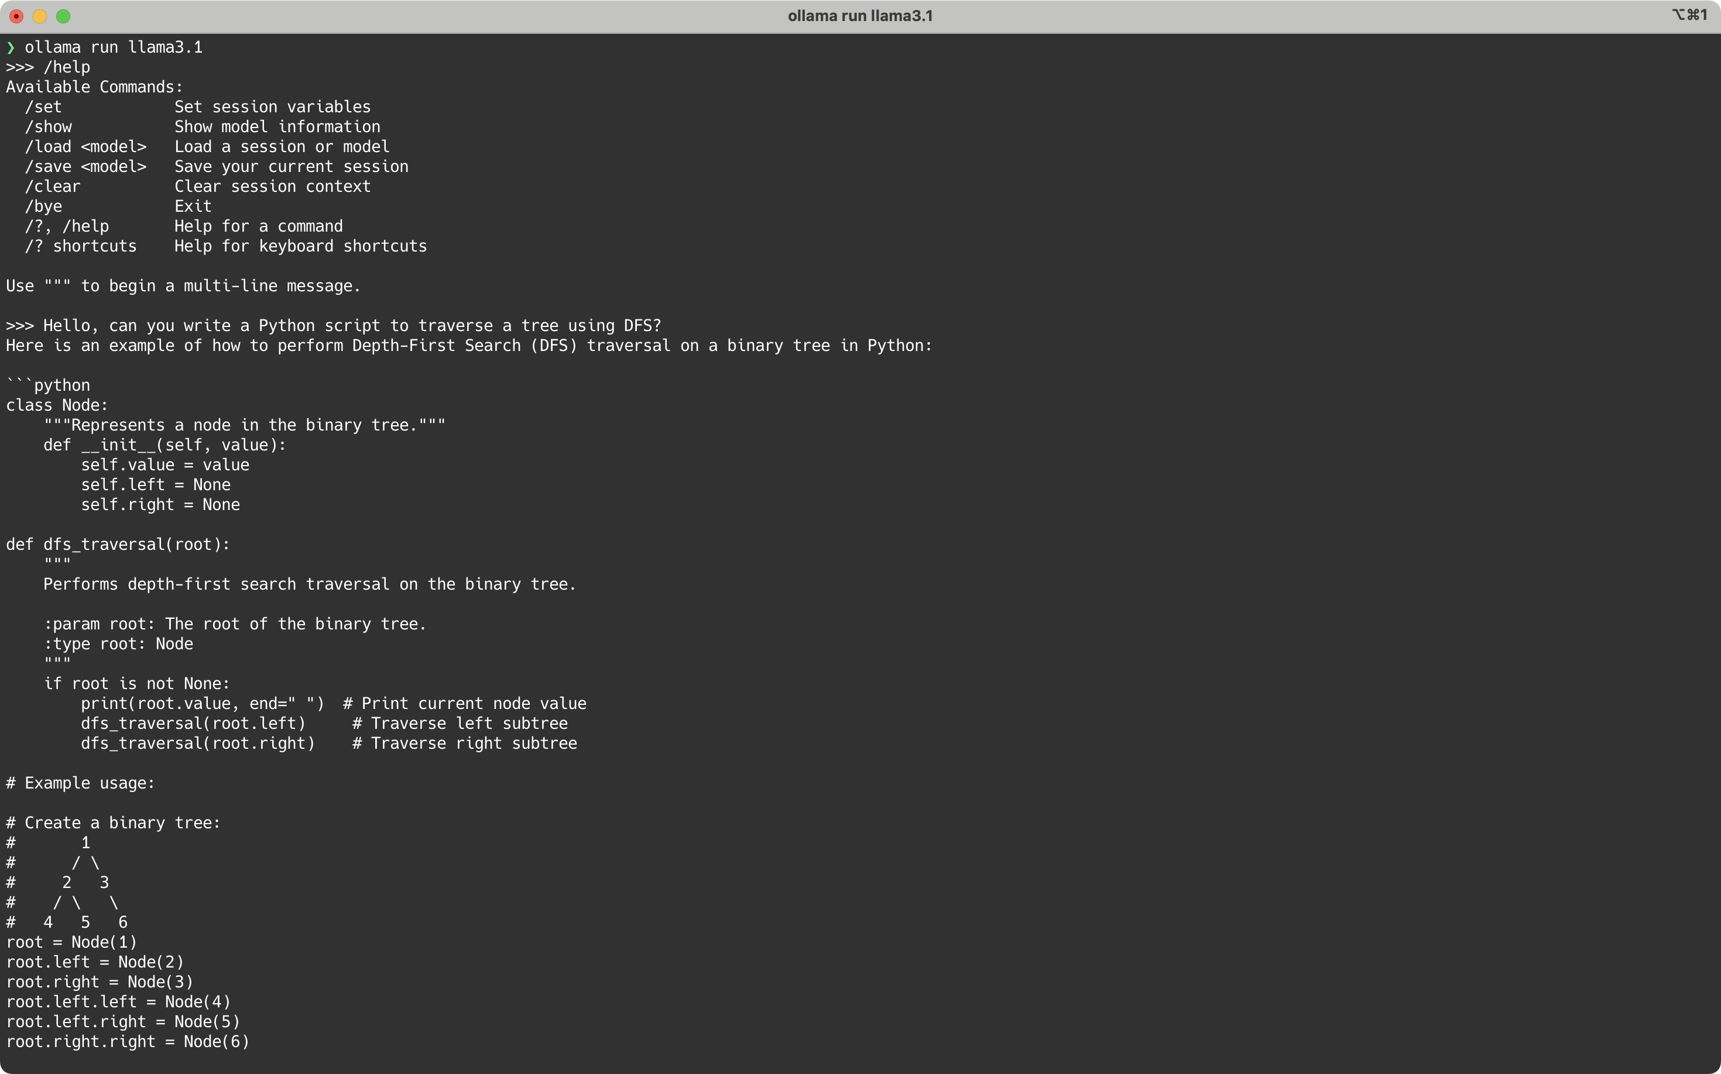The height and width of the screenshot is (1074, 1721).
Task: Click the '/save <model>' command entry
Action: (85, 167)
